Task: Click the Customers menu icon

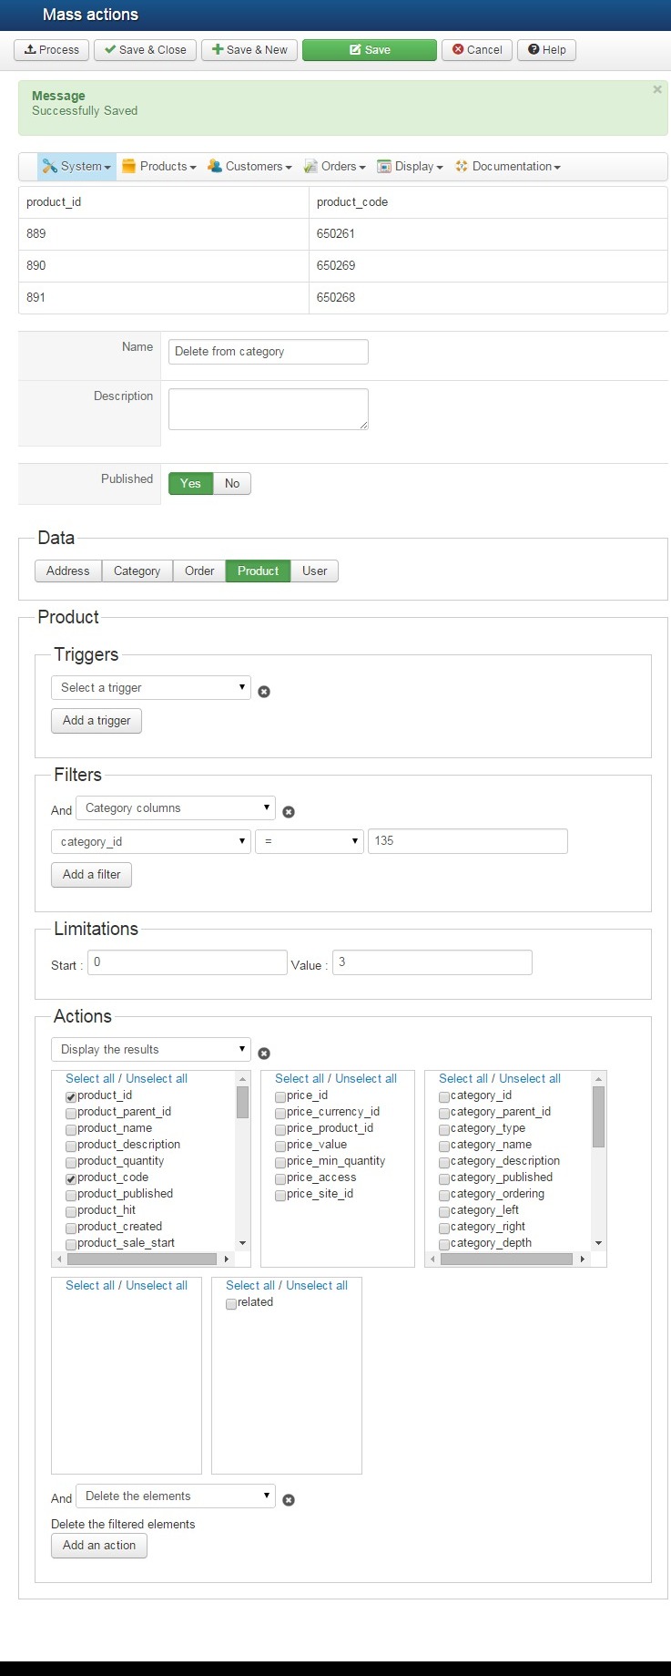Action: pyautogui.click(x=215, y=167)
